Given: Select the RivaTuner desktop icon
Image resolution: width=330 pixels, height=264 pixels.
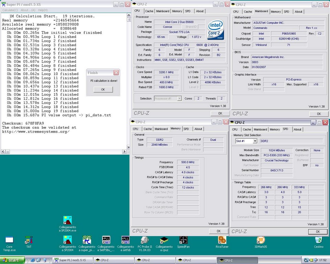Looking at the screenshot, I should [x=222, y=242].
